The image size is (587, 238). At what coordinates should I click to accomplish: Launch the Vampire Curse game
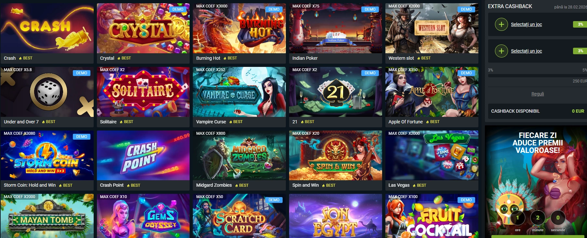[239, 92]
